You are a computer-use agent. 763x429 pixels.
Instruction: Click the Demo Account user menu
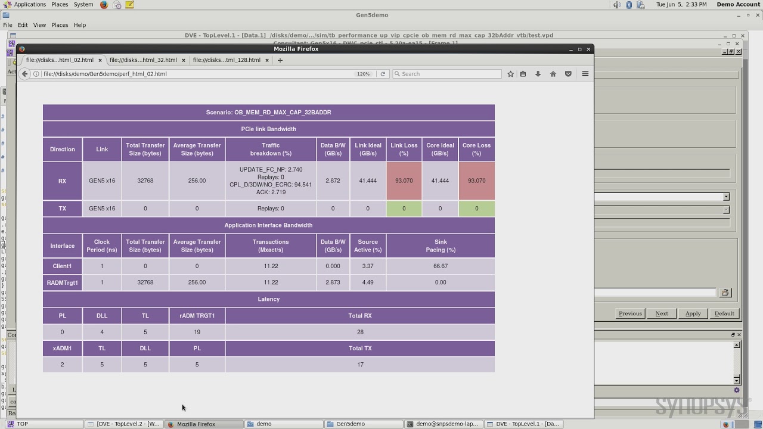point(738,4)
